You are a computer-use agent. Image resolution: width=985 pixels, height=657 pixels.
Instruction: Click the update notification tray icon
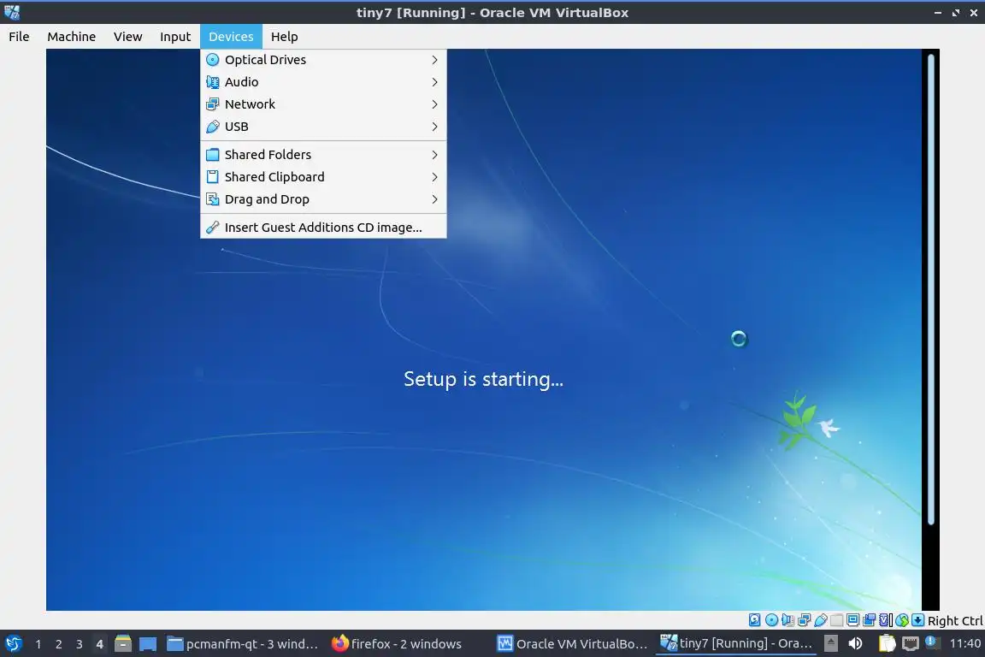point(931,642)
